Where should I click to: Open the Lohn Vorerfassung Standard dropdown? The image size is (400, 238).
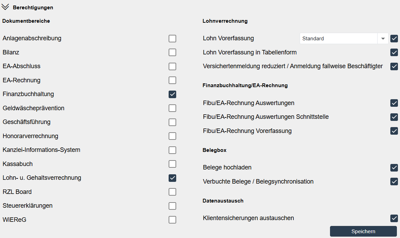pos(383,39)
